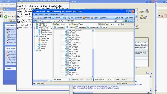Viewport: 167px width, 94px height.
Task: Open the File menu in WebCruiser
Action: (x=36, y=15)
